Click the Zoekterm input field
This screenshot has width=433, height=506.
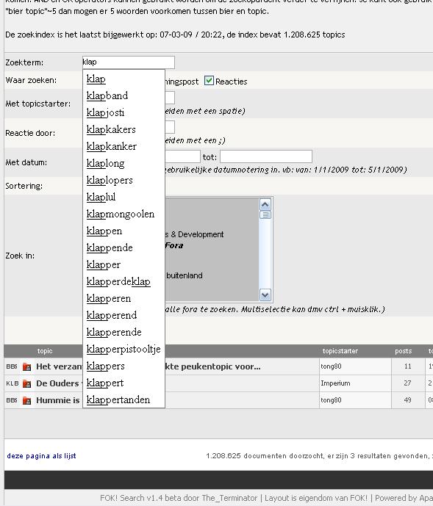pos(129,62)
